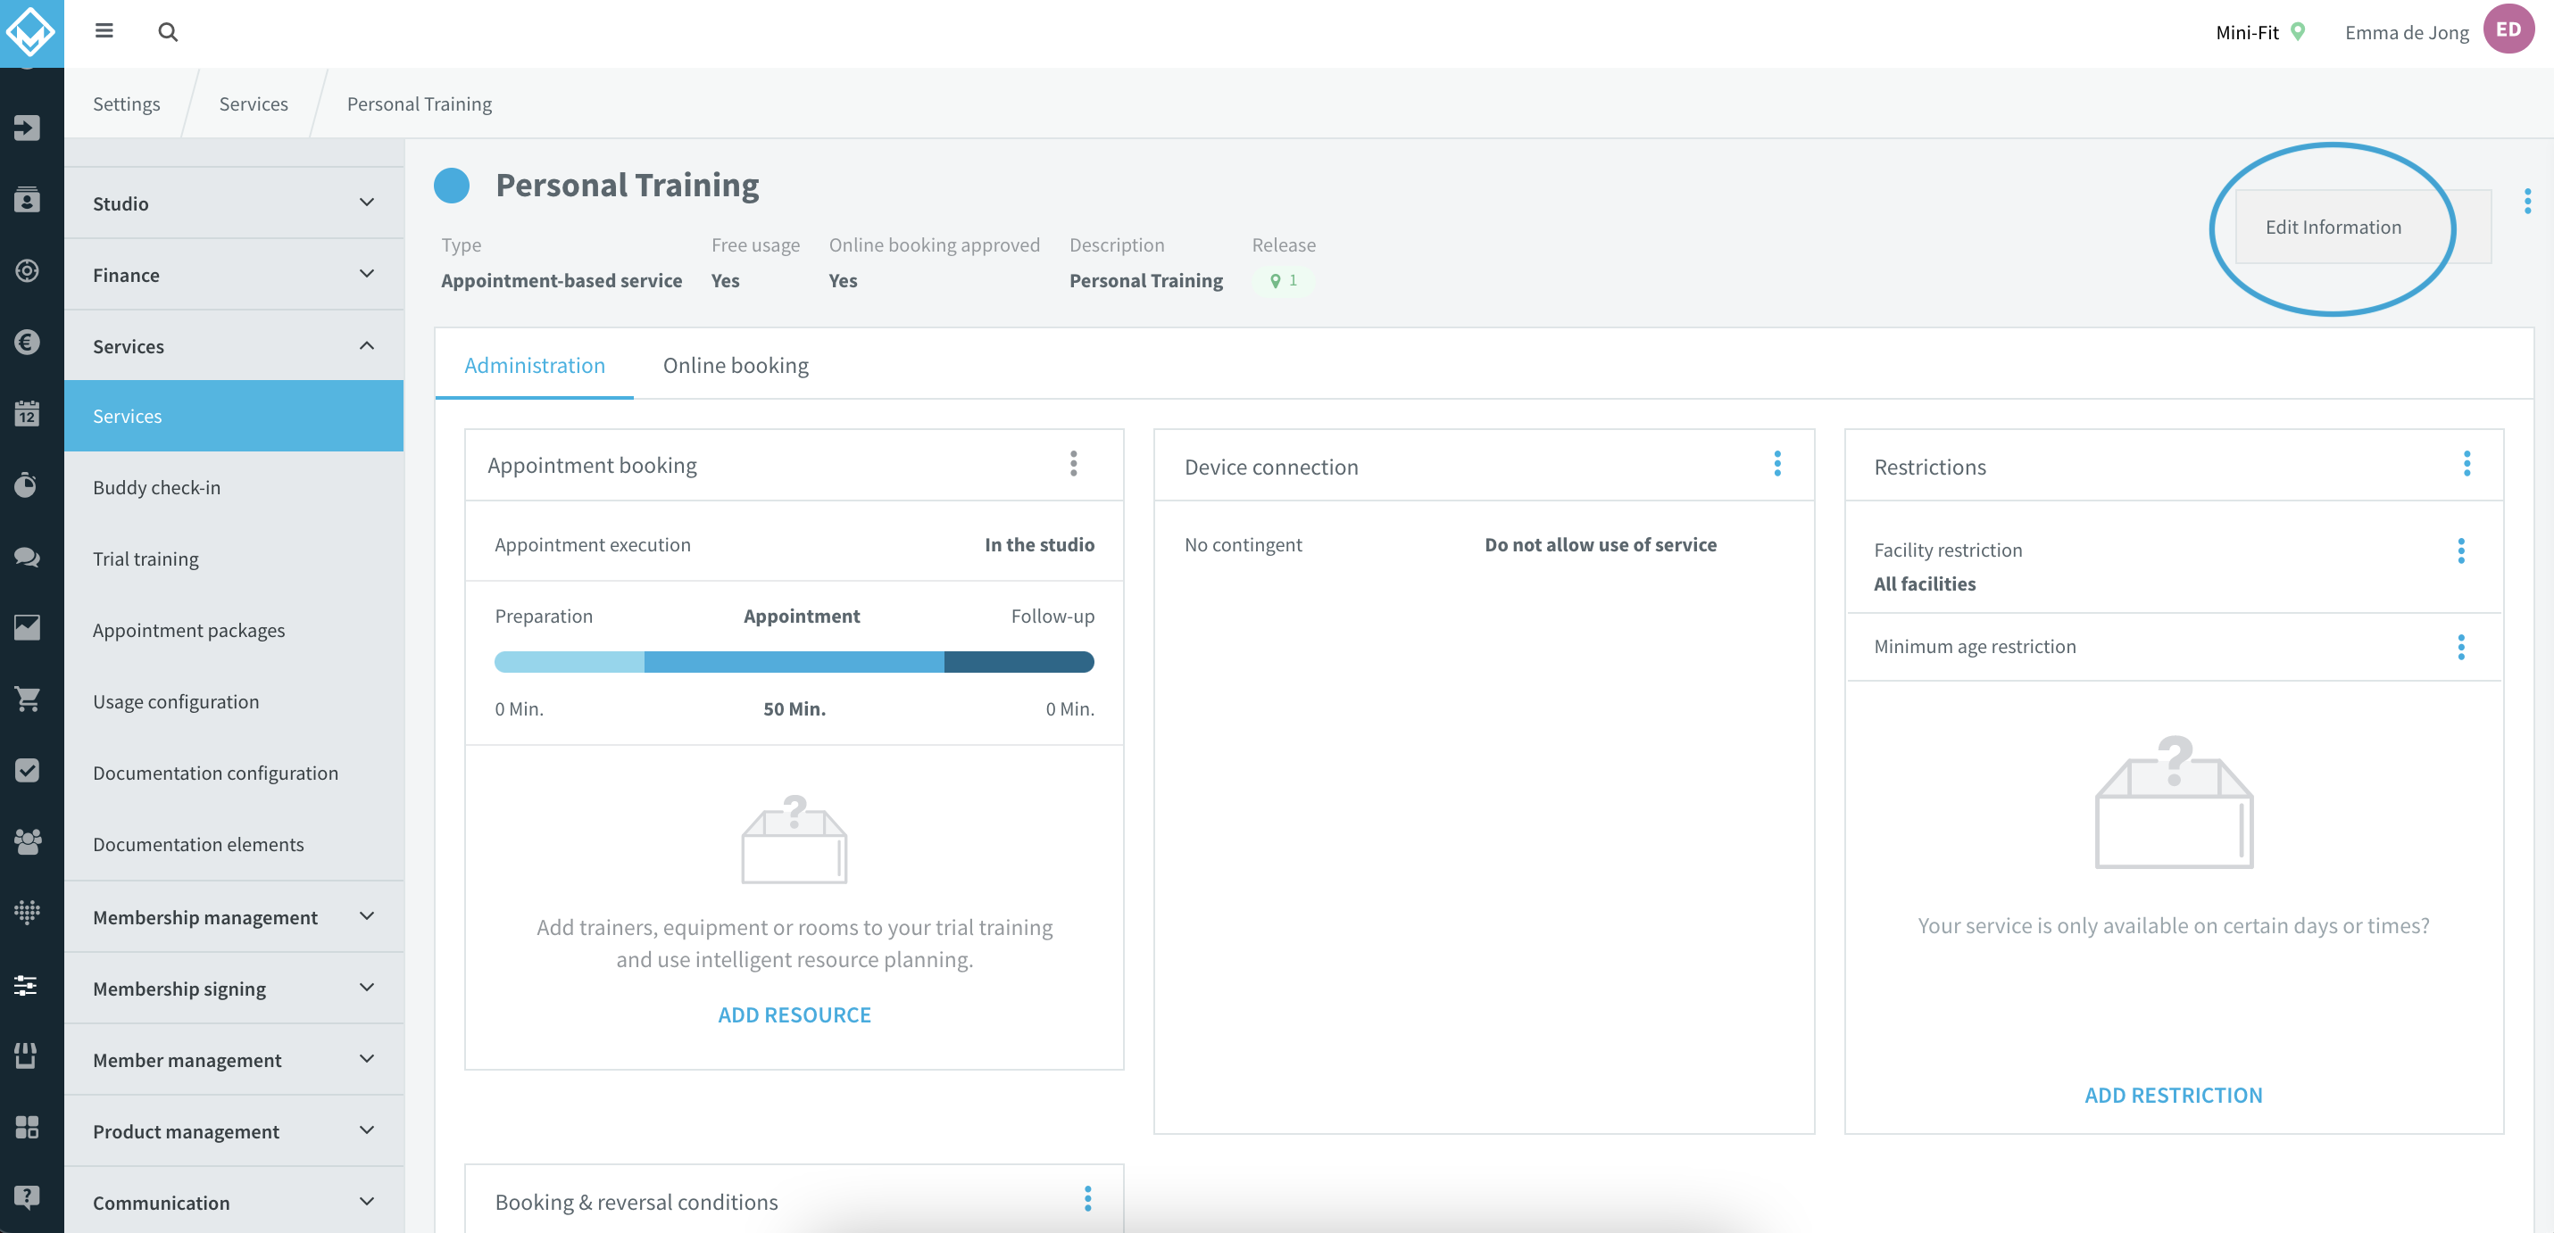Click the euro finance icon in sidebar
The image size is (2554, 1233).
28,342
